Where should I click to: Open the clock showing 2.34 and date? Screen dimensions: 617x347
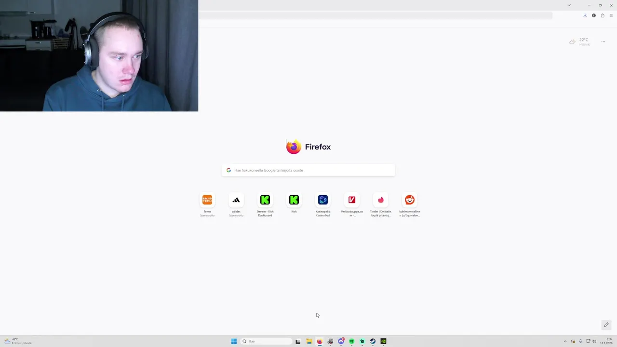(606, 341)
